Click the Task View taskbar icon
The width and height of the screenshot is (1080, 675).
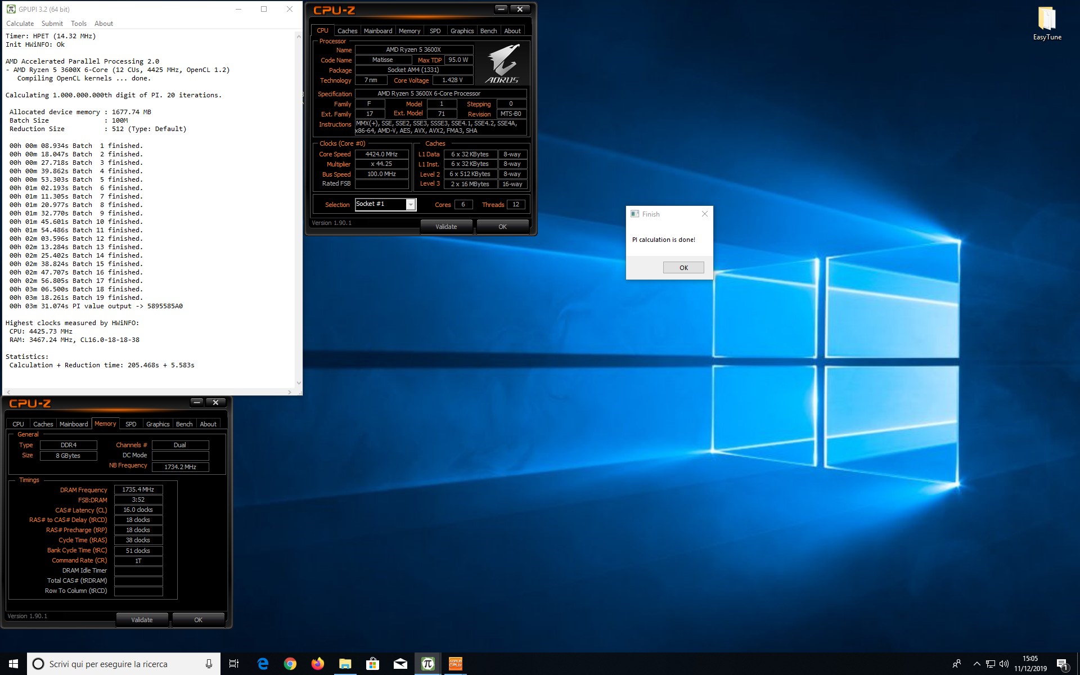coord(234,664)
